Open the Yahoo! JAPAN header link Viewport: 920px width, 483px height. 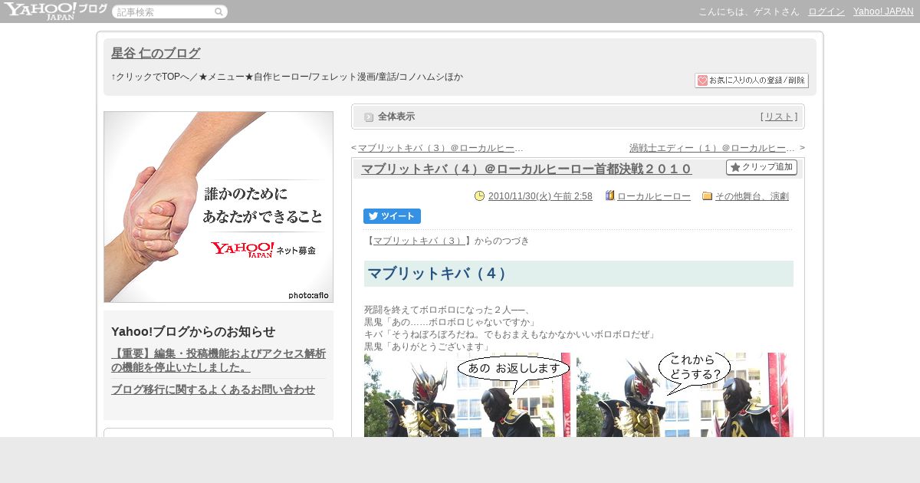point(883,11)
